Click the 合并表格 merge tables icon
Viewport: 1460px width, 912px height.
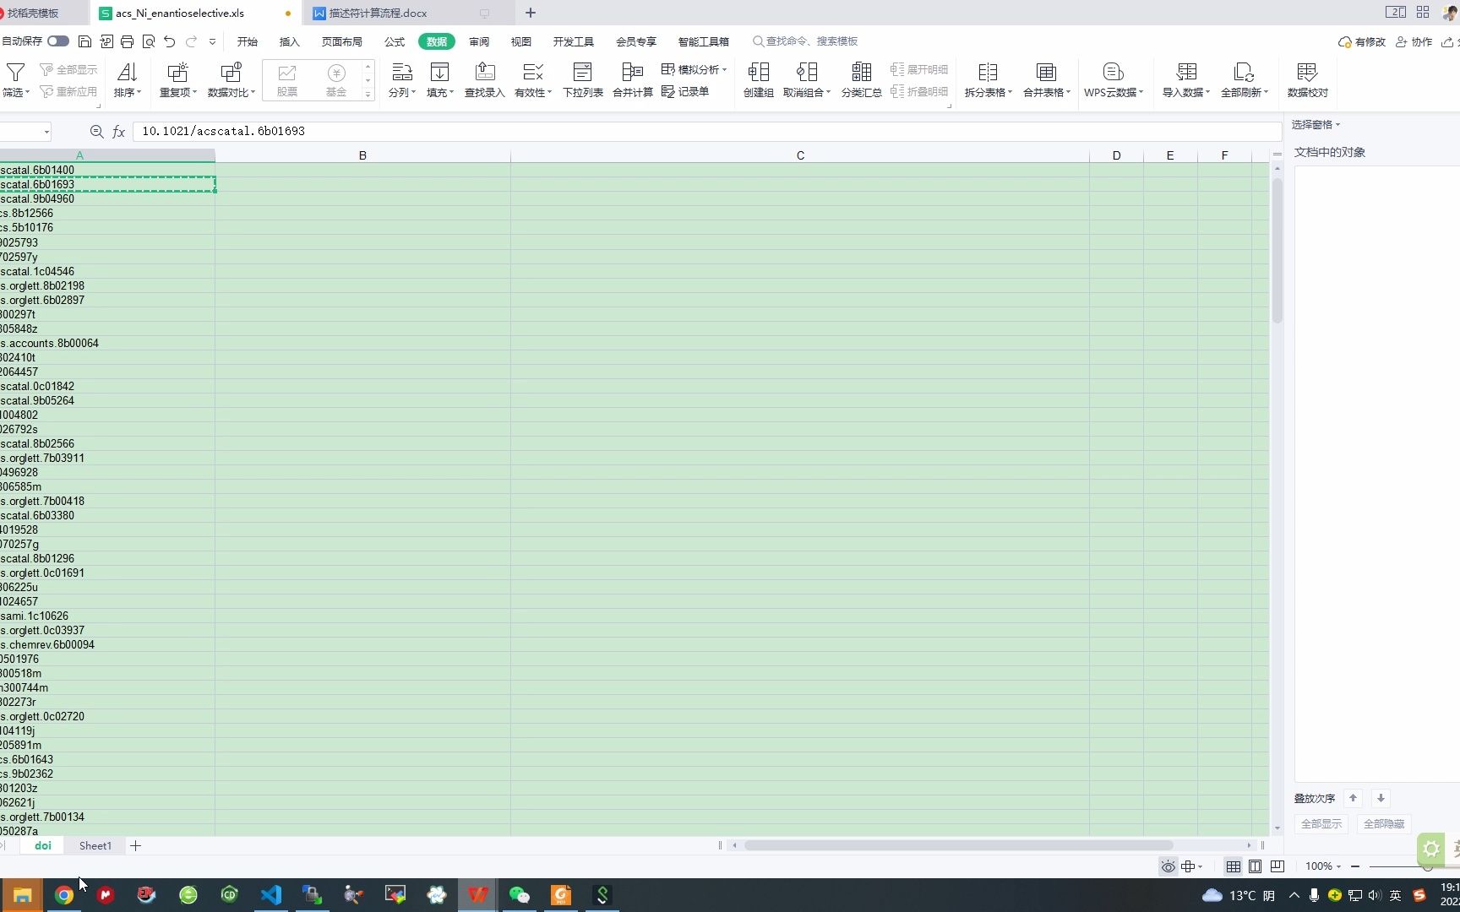(x=1046, y=73)
